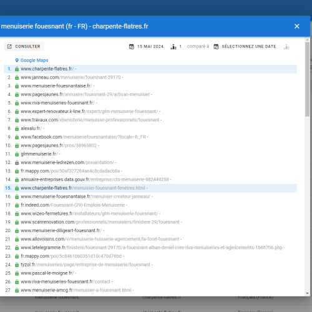Click the external-link icon in CONSULTER

point(9,46)
